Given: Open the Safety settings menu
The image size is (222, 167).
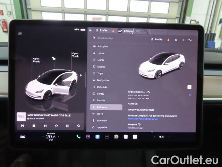Looking at the screenshot, I should (x=99, y=94).
